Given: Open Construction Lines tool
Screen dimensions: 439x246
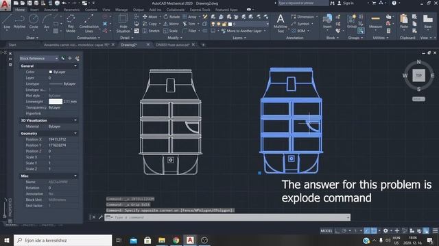Looking at the screenshot, I should pyautogui.click(x=88, y=23).
